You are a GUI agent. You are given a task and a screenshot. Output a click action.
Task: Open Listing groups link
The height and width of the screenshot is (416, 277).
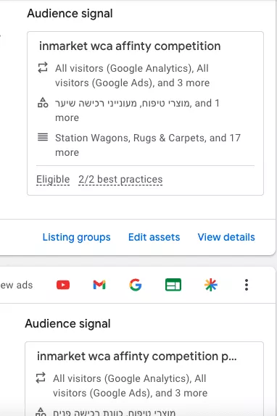click(76, 237)
